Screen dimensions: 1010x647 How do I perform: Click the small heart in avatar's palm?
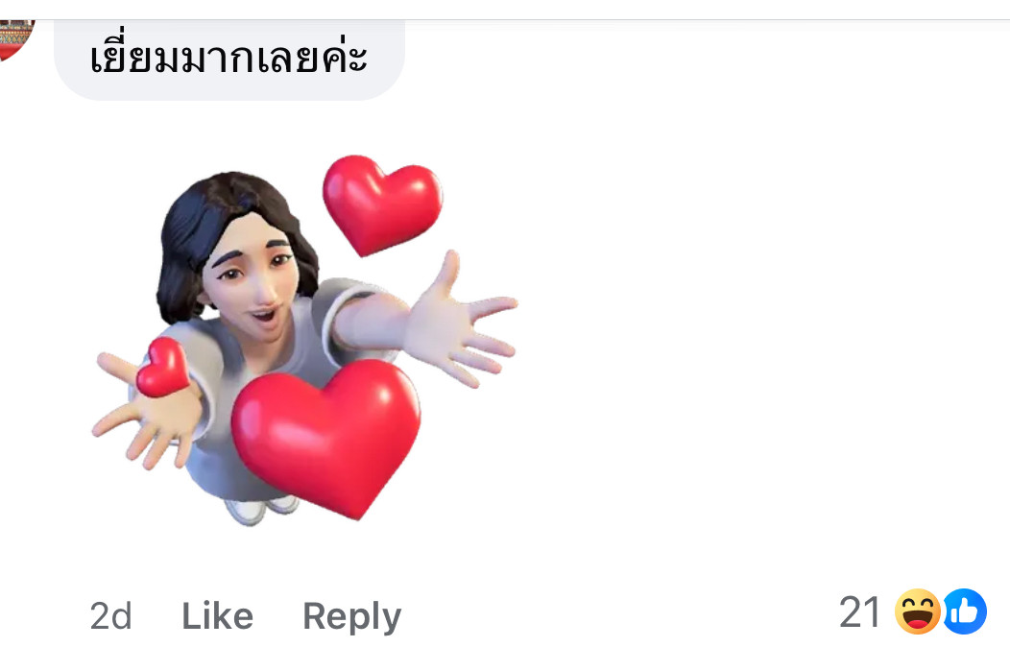163,367
